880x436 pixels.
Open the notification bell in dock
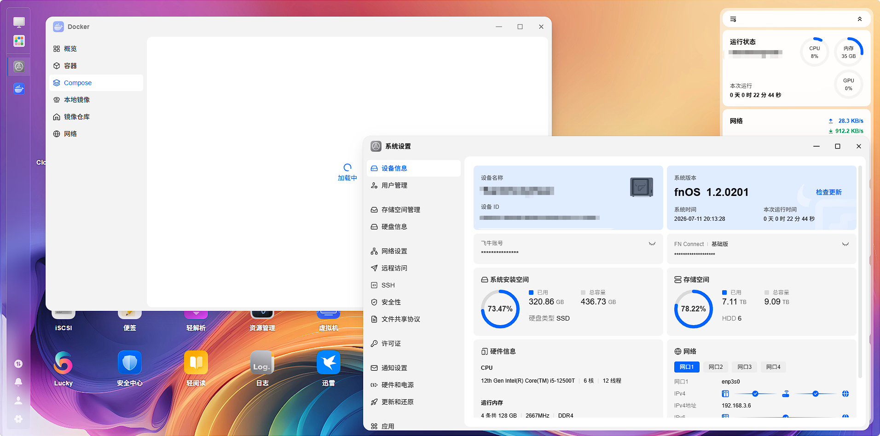pyautogui.click(x=18, y=382)
